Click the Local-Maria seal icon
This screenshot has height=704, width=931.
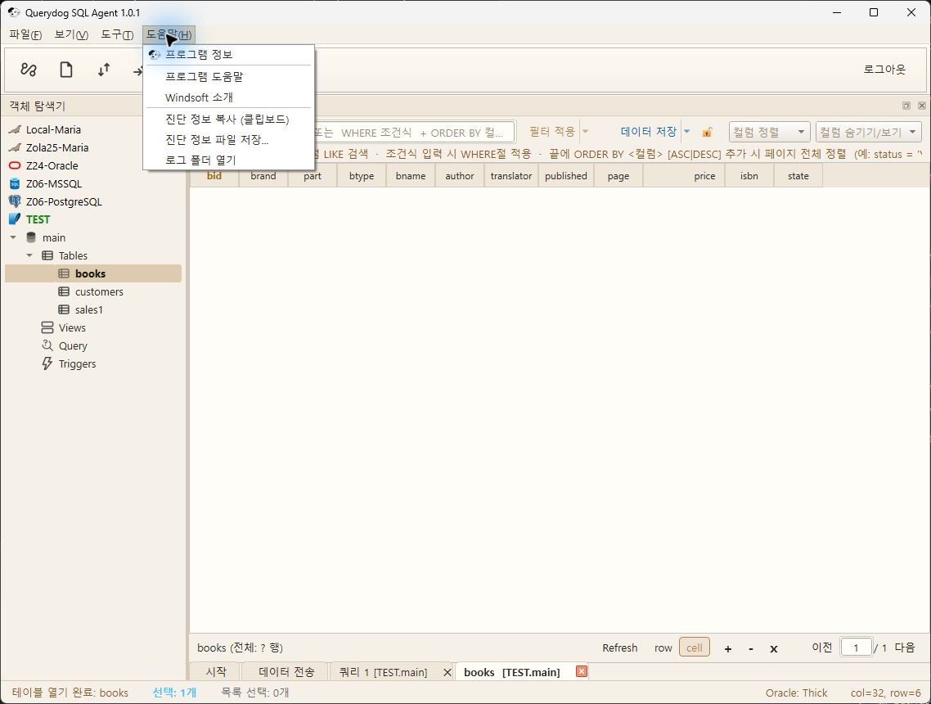coord(15,129)
